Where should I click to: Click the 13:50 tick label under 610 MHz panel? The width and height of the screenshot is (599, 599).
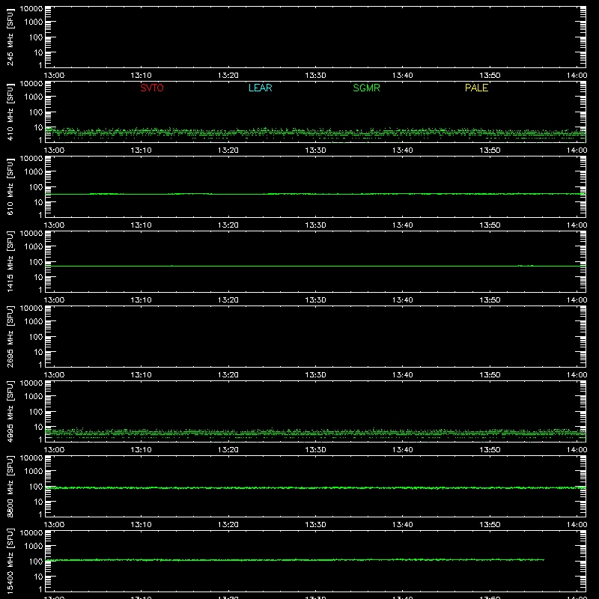(490, 225)
